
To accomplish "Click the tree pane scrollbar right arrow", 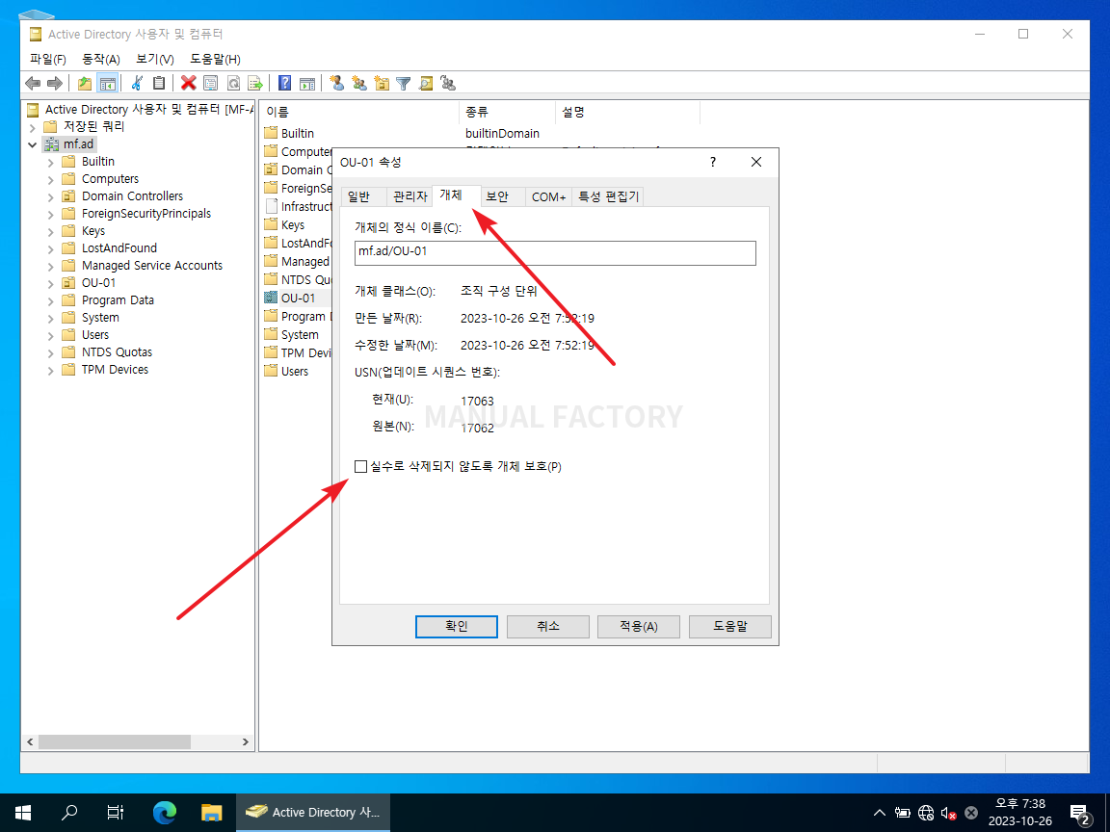I will [245, 742].
